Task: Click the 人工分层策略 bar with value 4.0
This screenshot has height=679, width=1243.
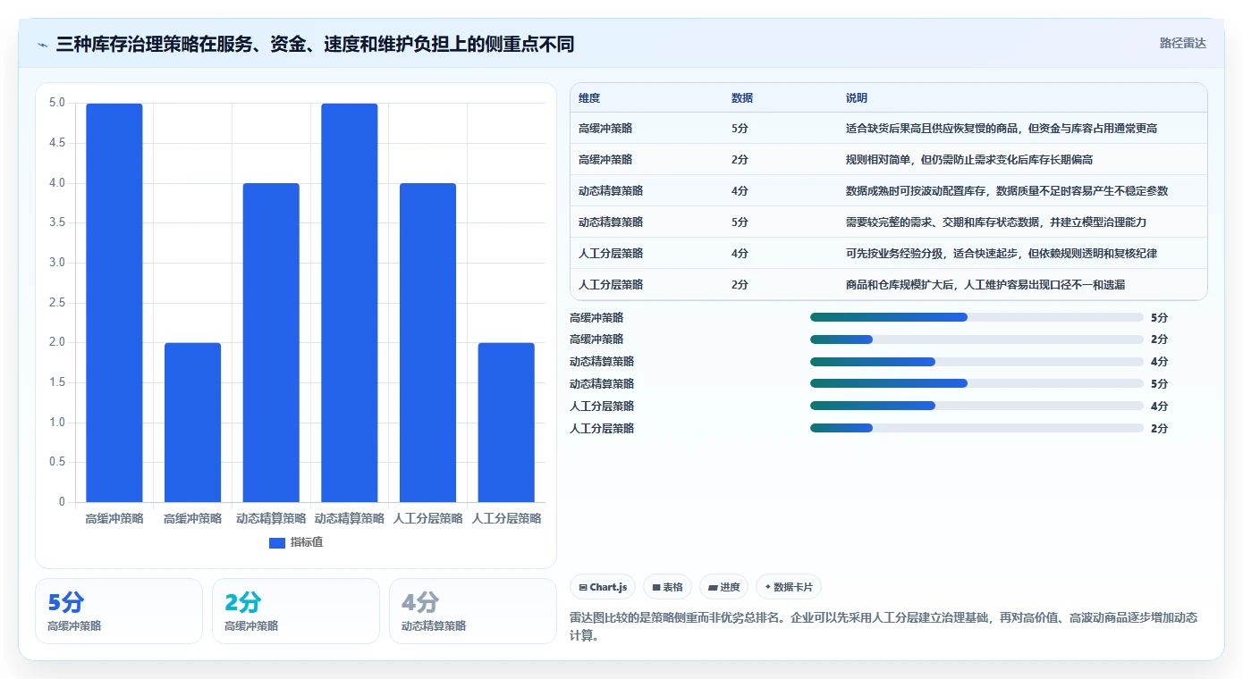Action: point(427,343)
